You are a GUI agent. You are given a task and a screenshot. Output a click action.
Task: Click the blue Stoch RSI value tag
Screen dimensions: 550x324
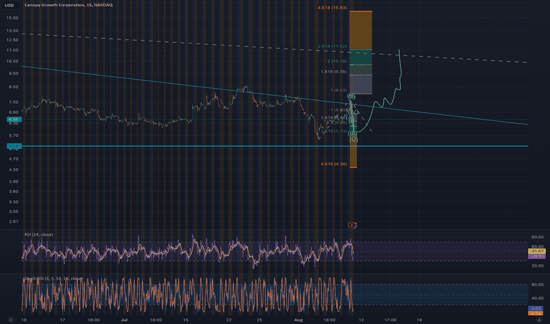(536, 308)
